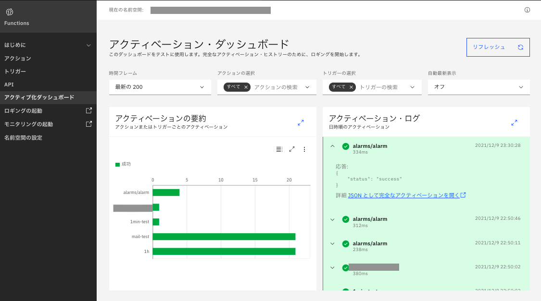The height and width of the screenshot is (301, 541).
Task: Open ロギングの起動 in the sidebar
Action: [x=23, y=110]
